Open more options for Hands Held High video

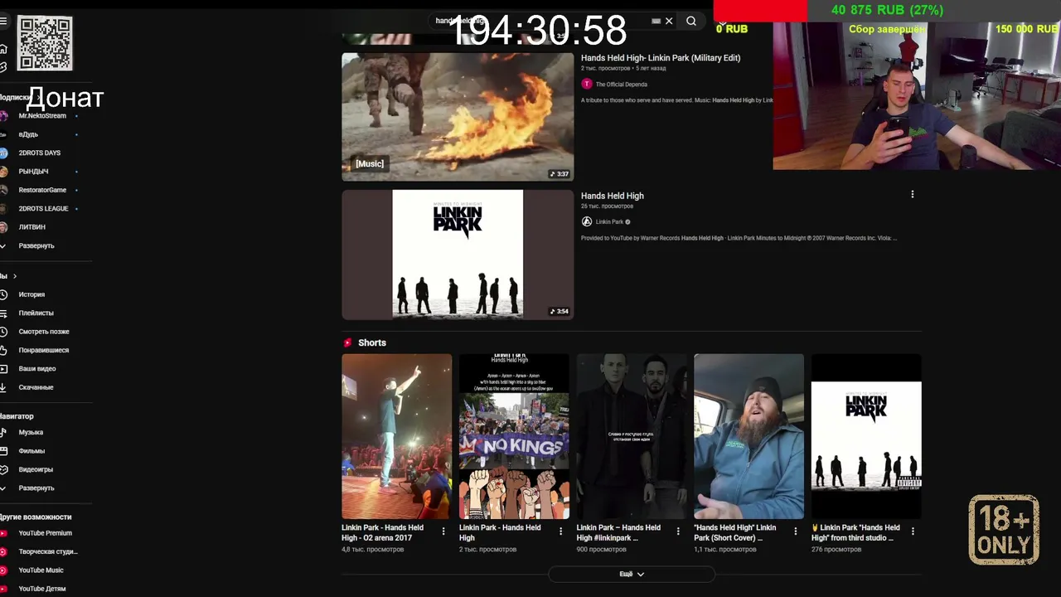click(x=913, y=194)
